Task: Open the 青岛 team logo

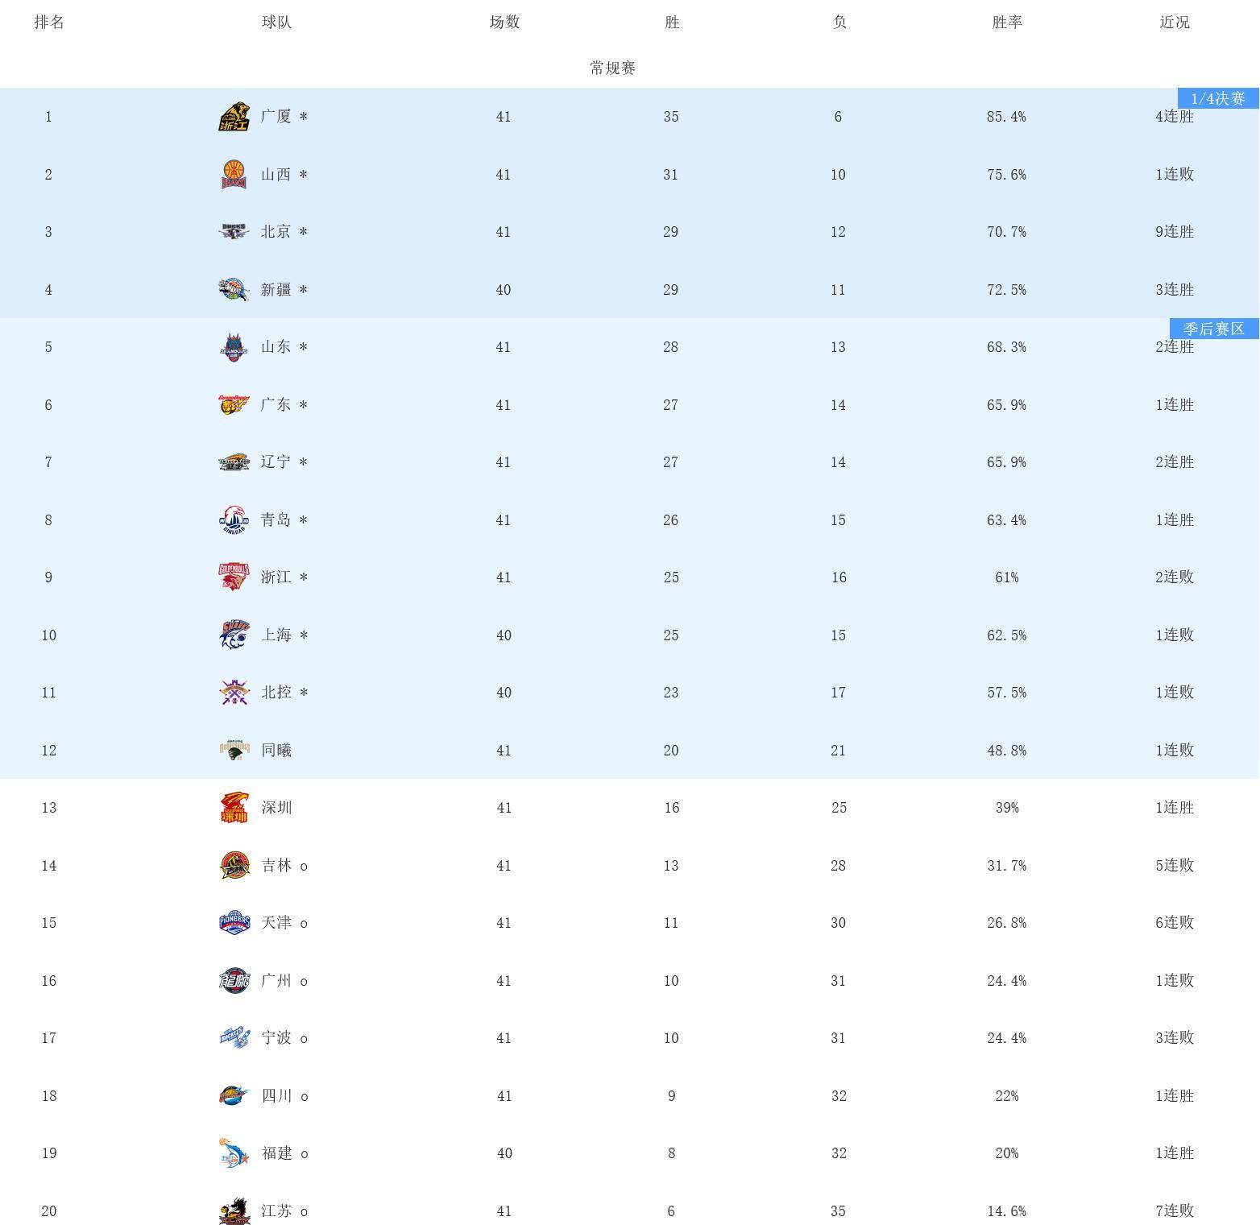Action: point(234,520)
